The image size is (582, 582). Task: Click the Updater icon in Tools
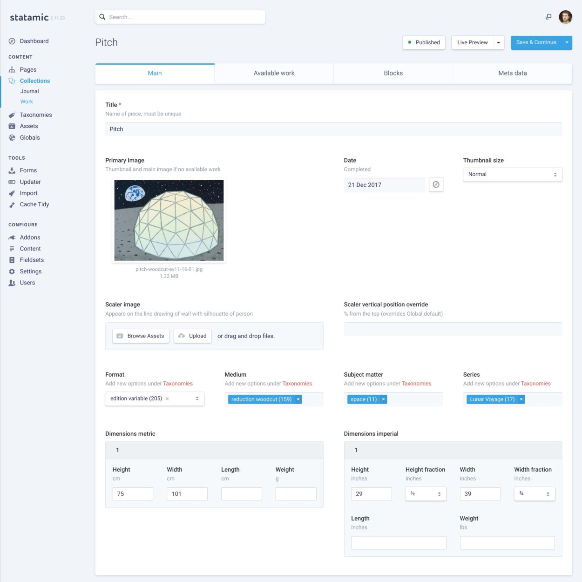12,182
